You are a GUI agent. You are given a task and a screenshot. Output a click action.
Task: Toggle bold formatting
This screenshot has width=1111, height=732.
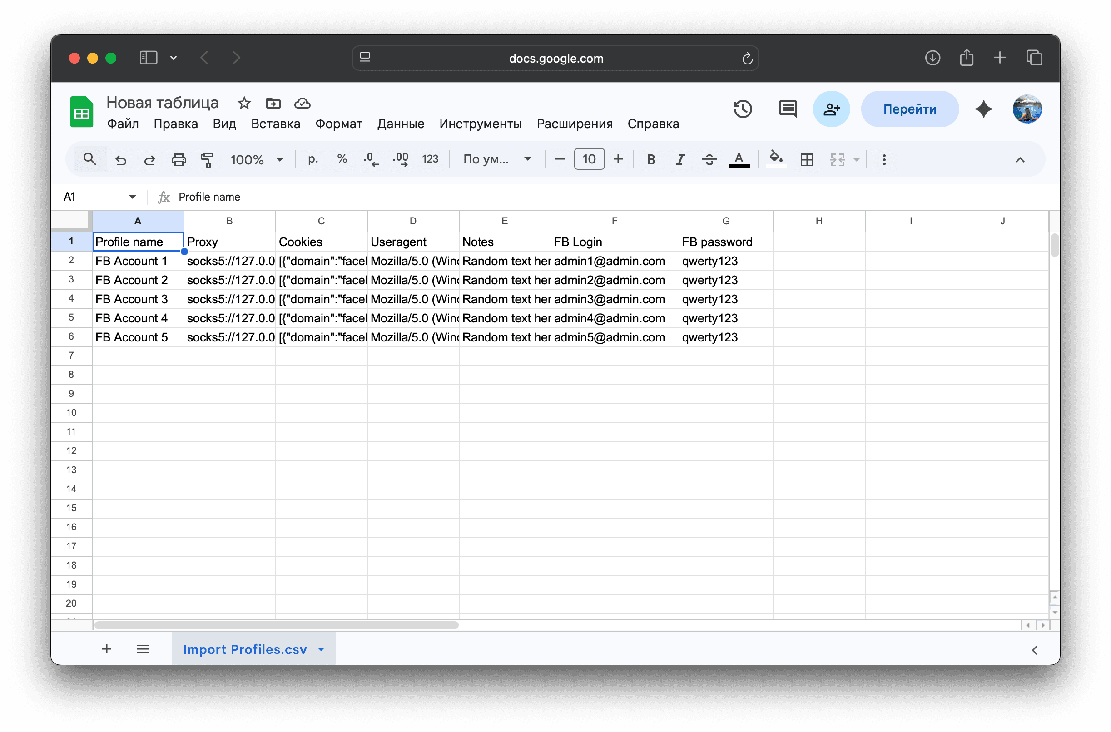tap(650, 160)
